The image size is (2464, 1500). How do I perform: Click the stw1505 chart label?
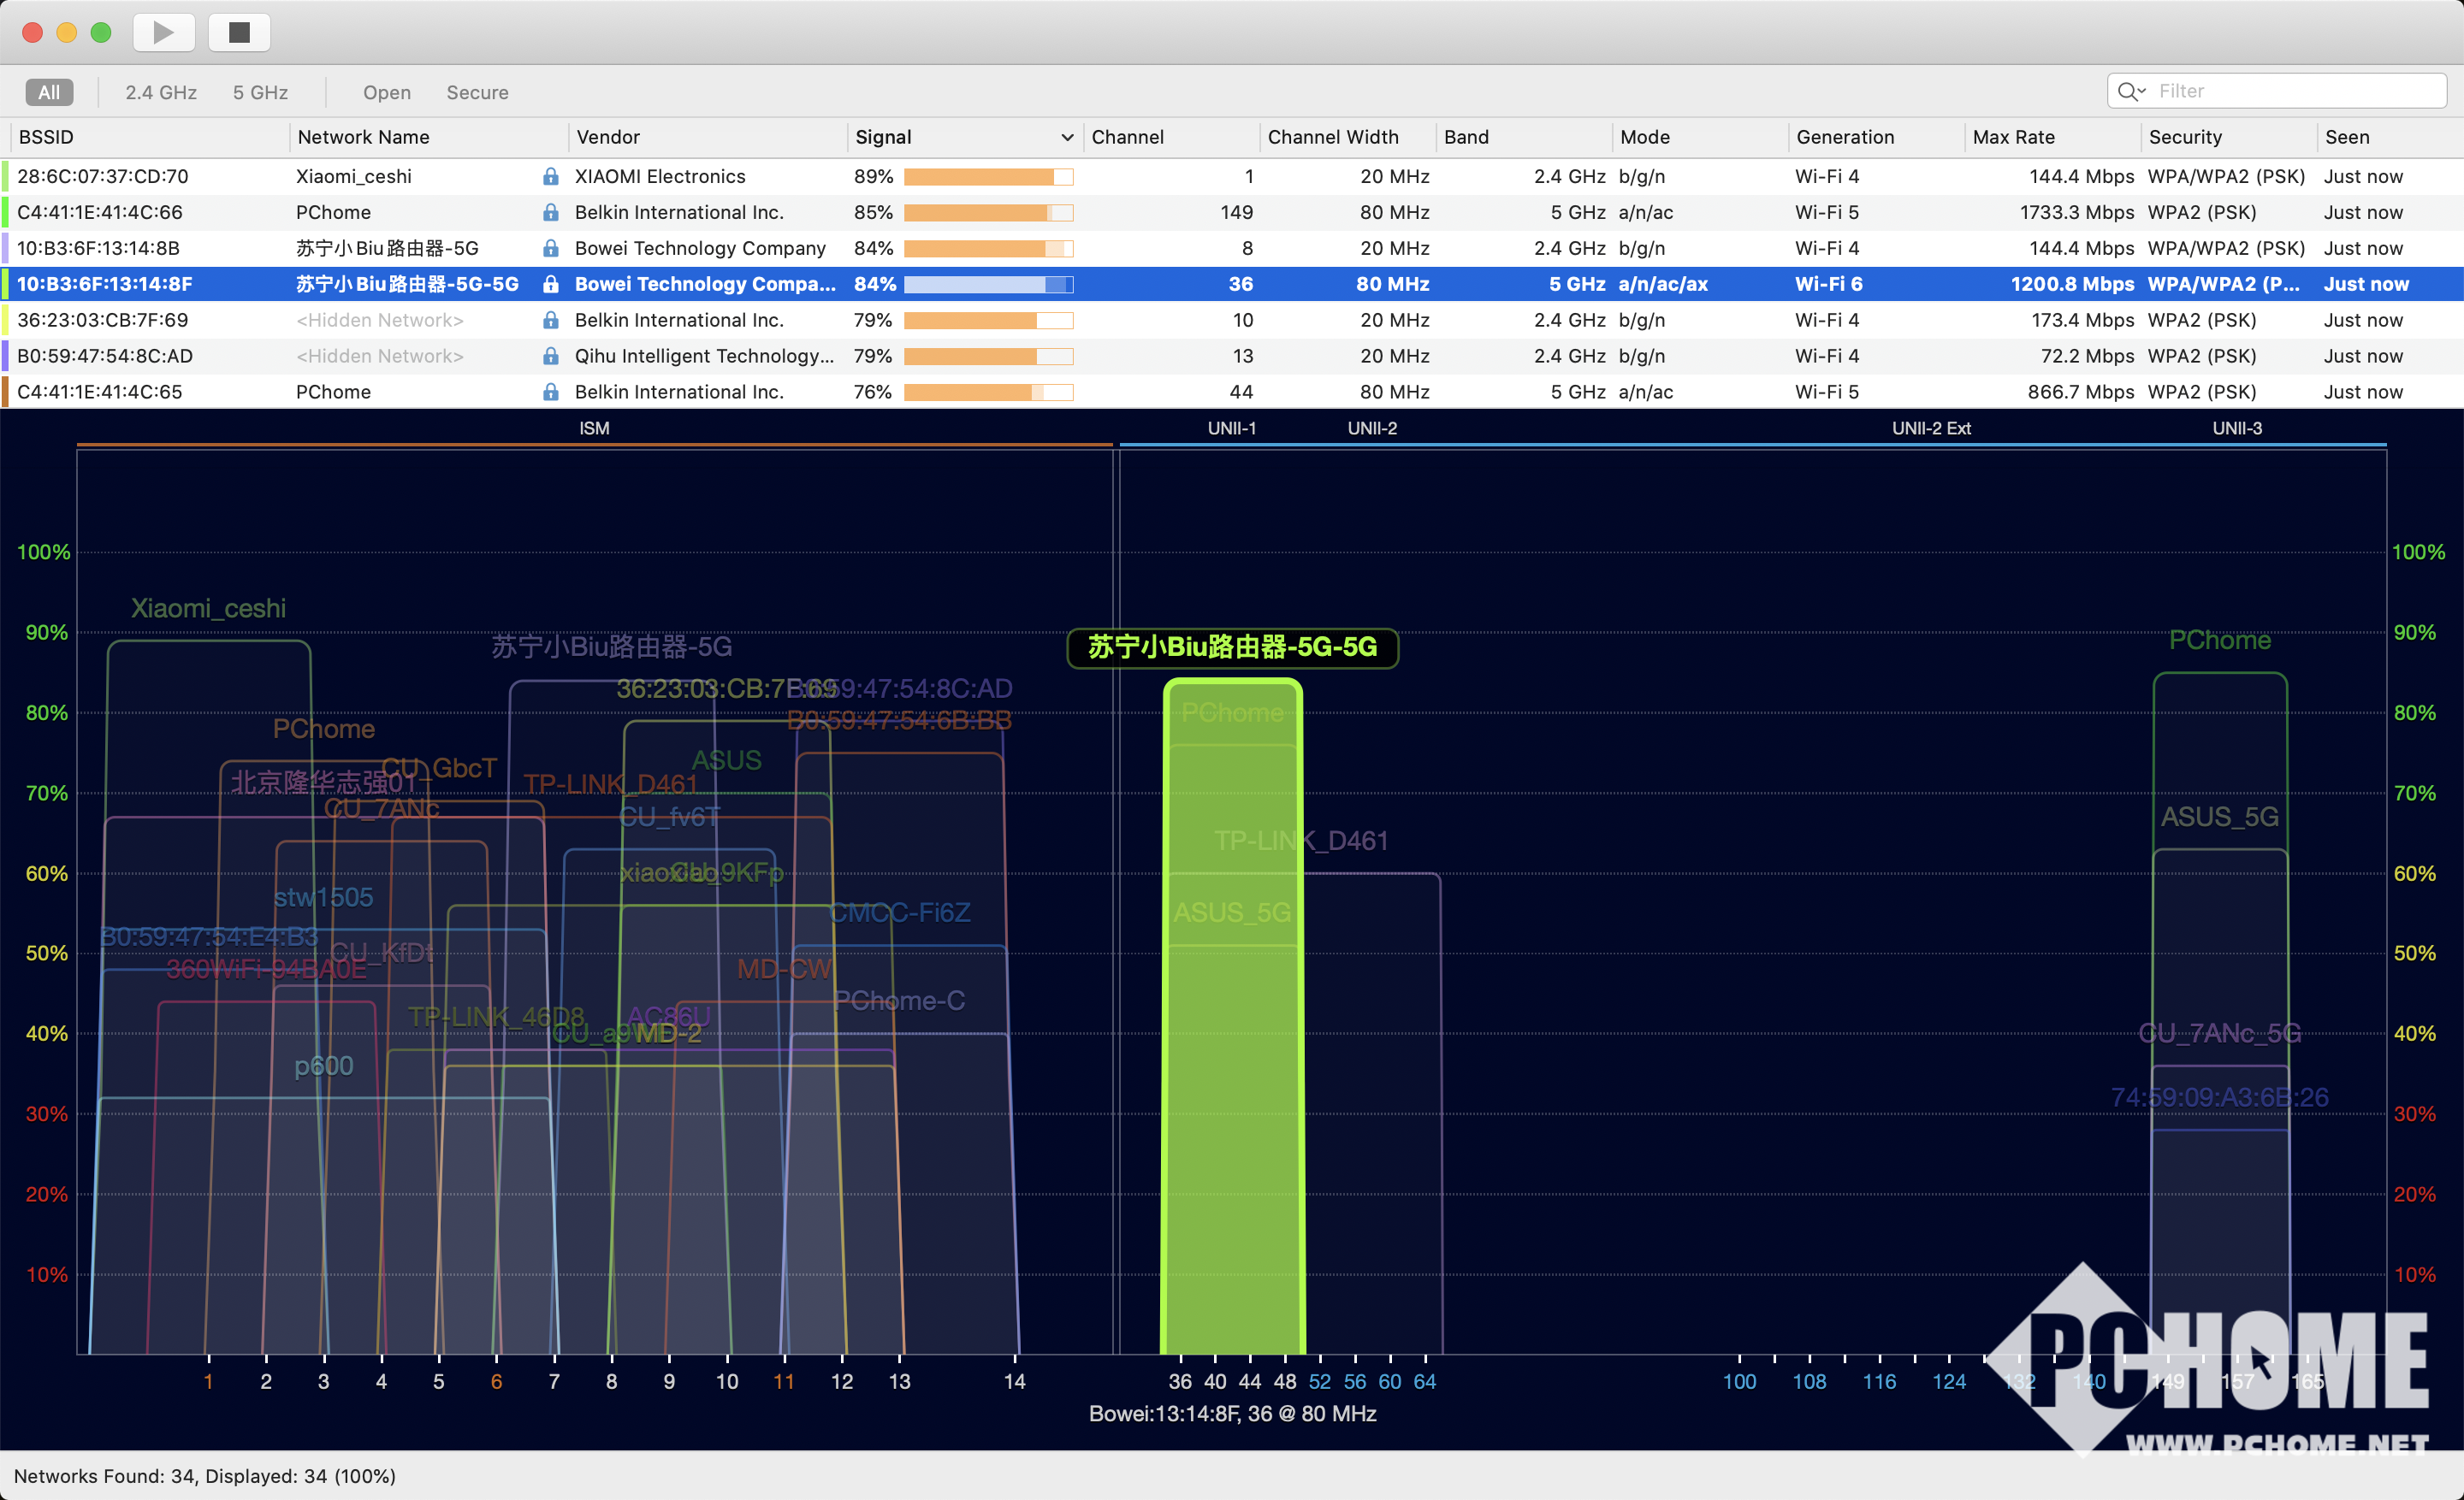pyautogui.click(x=324, y=896)
